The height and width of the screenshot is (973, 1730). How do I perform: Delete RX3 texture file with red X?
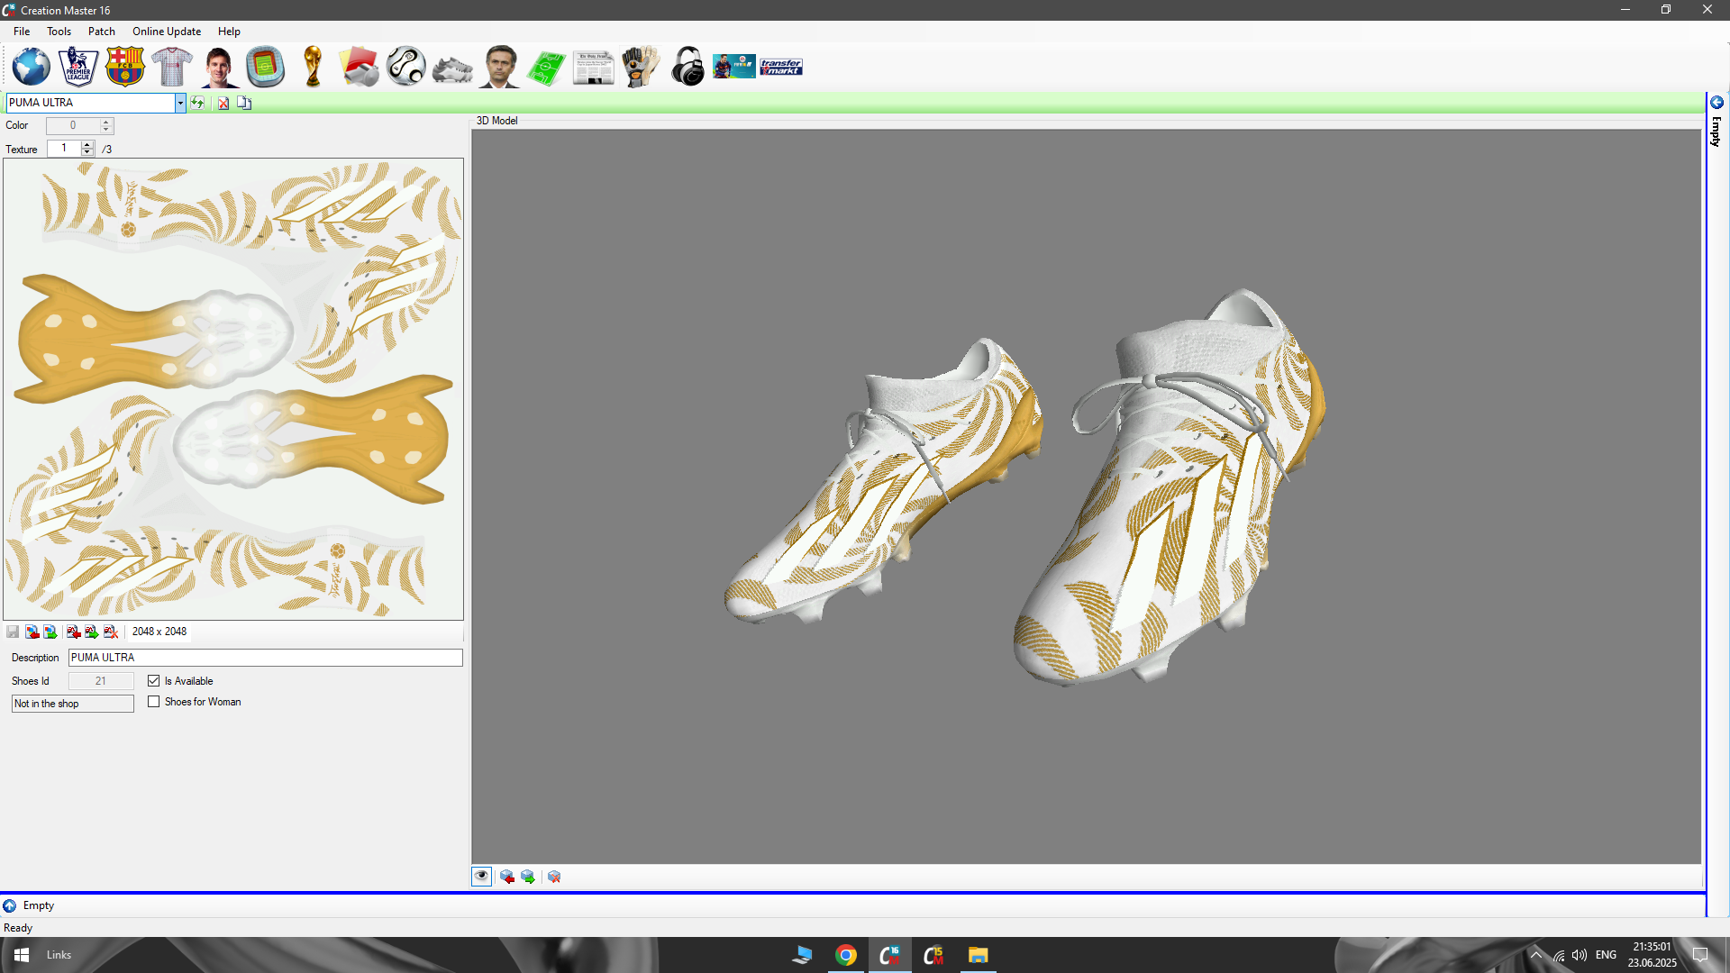pyautogui.click(x=111, y=632)
